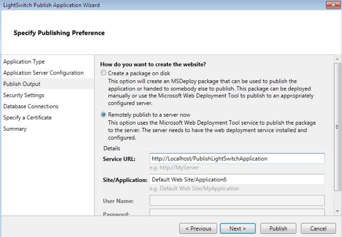The width and height of the screenshot is (342, 237).
Task: Click the Details group label
Action: pos(112,148)
